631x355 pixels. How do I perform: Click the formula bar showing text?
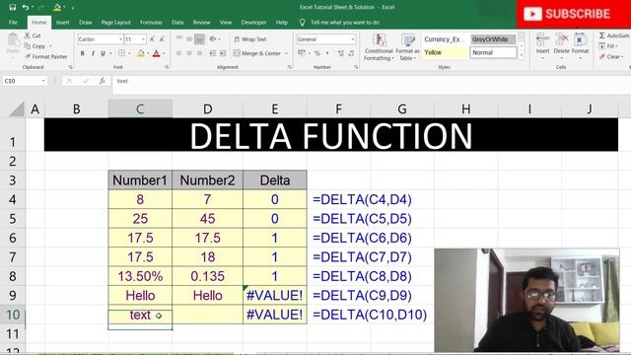(371, 81)
